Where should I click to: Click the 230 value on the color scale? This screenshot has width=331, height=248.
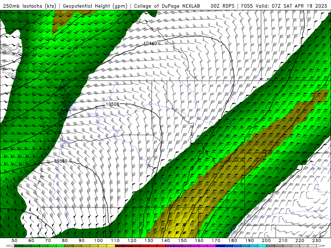pos(317,241)
